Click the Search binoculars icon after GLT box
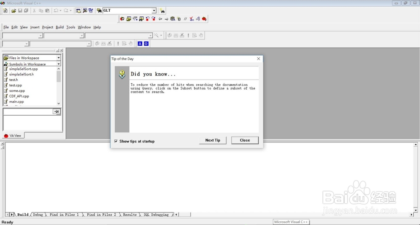The image size is (420, 225). (162, 11)
